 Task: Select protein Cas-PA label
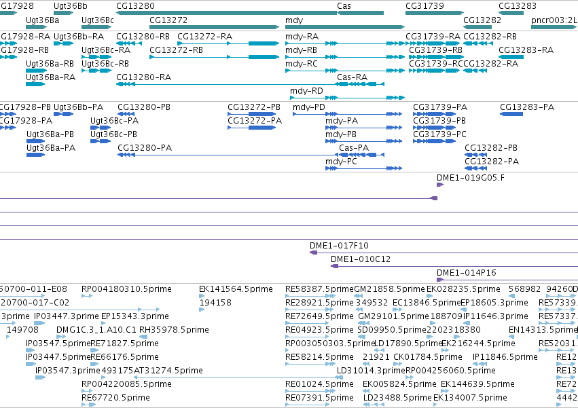[x=354, y=148]
